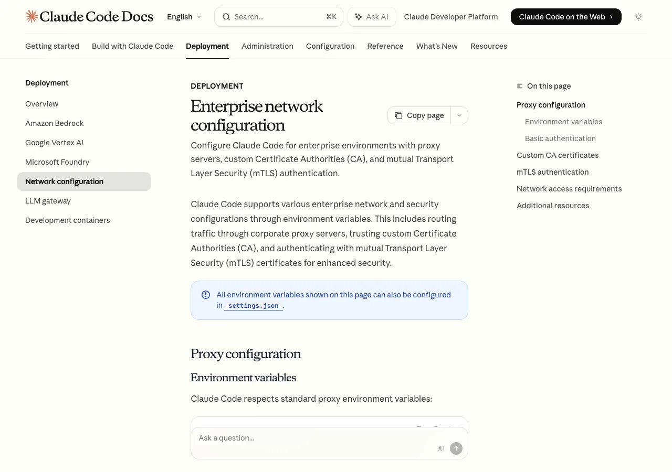This screenshot has height=472, width=672.
Task: Toggle the light/dark theme sun icon
Action: click(x=638, y=17)
